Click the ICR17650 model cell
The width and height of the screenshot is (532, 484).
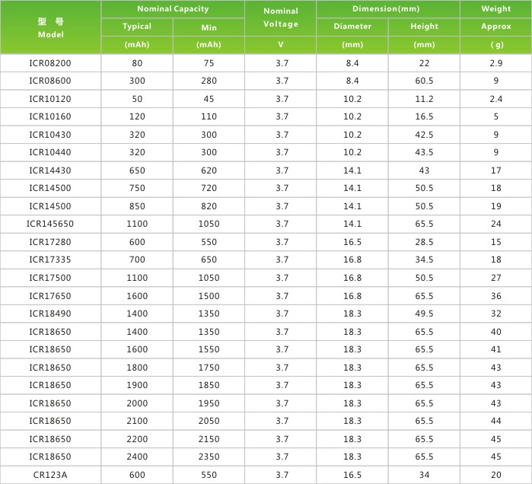coord(50,296)
